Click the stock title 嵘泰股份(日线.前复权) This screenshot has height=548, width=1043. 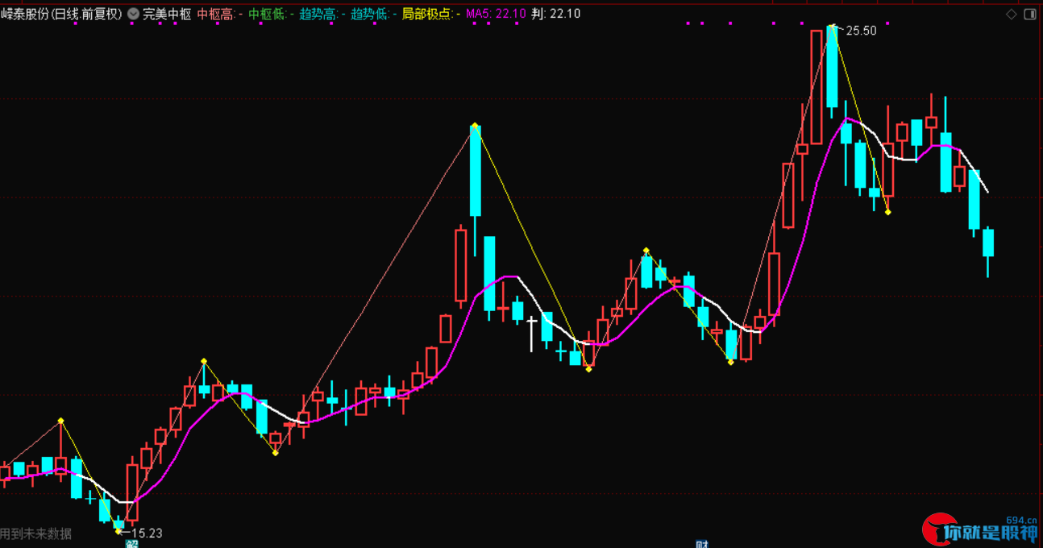tap(62, 14)
